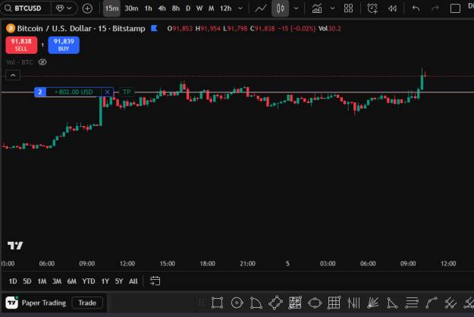
Task: Switch to the 1h timeframe
Action: click(x=148, y=8)
